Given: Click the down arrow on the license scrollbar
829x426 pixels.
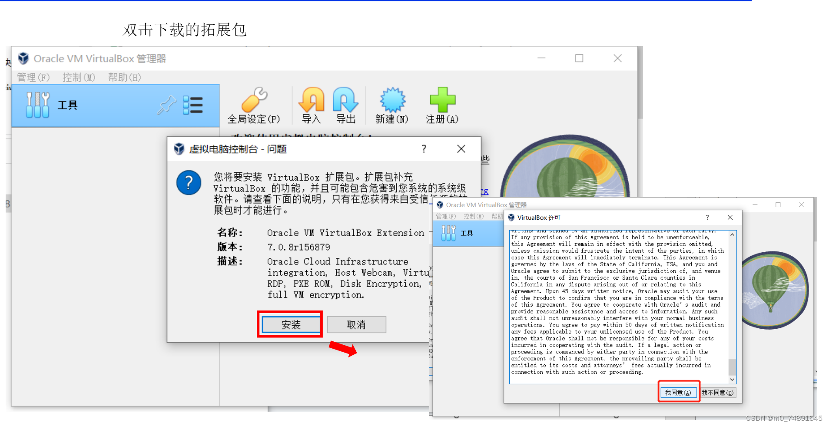Looking at the screenshot, I should [x=732, y=380].
